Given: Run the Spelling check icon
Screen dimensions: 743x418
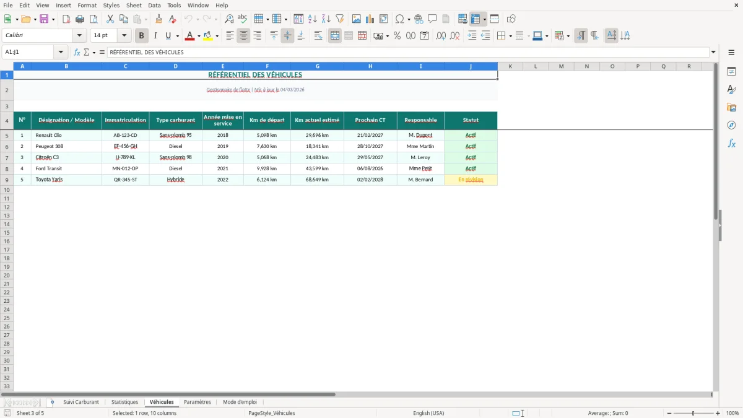Looking at the screenshot, I should tap(243, 19).
